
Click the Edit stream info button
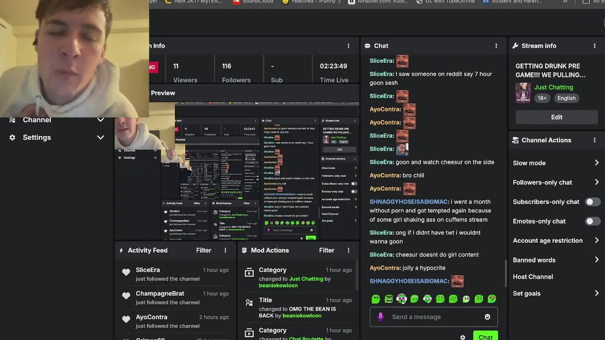tap(556, 117)
